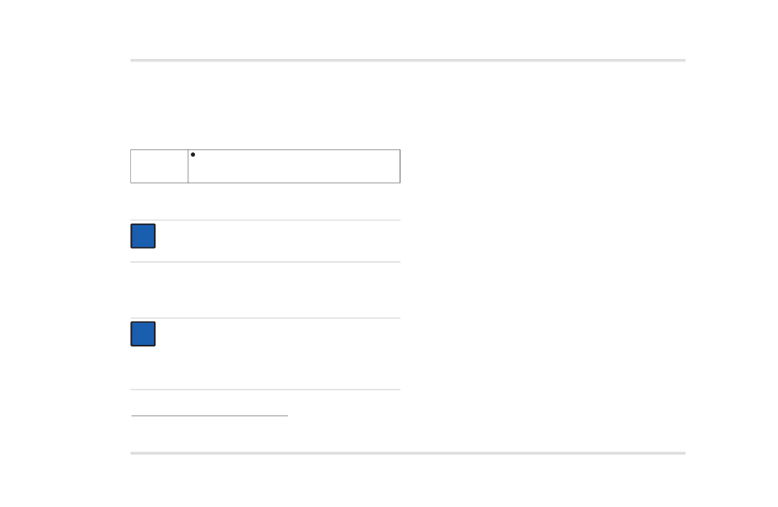Image resolution: width=778 pixels, height=507 pixels.
Task: Click the thick gray rule at page bottom
Action: pyautogui.click(x=408, y=453)
